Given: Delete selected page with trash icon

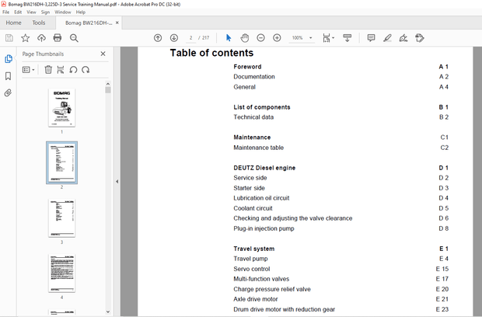Looking at the screenshot, I should (x=48, y=70).
